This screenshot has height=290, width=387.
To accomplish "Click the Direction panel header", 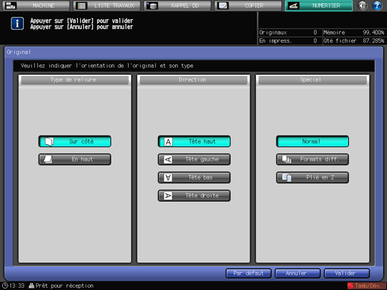I will [x=193, y=80].
